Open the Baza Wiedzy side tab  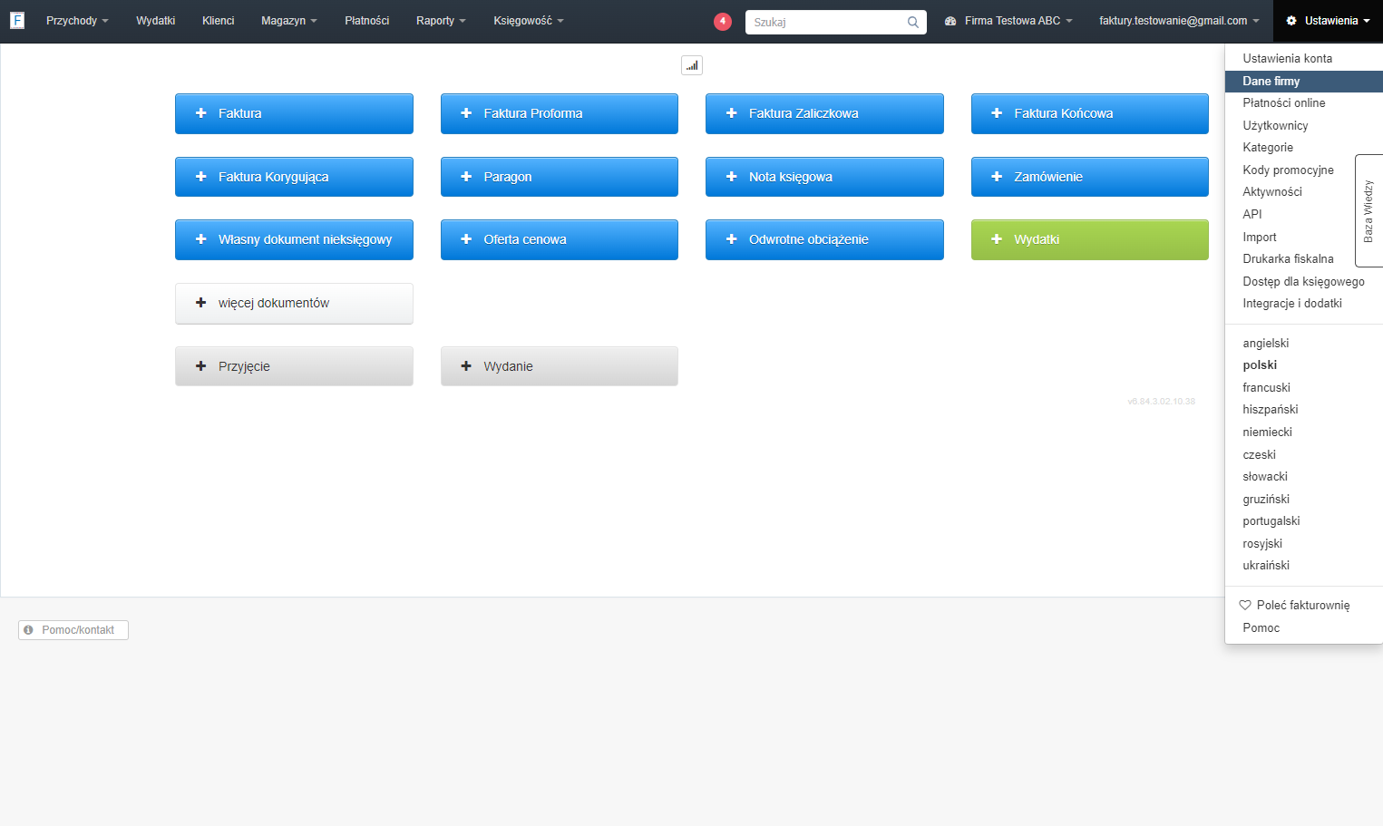point(1368,210)
